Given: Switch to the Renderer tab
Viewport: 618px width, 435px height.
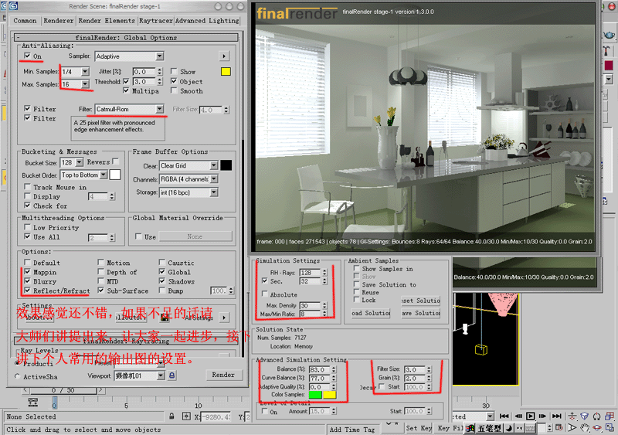Looking at the screenshot, I should pyautogui.click(x=59, y=21).
